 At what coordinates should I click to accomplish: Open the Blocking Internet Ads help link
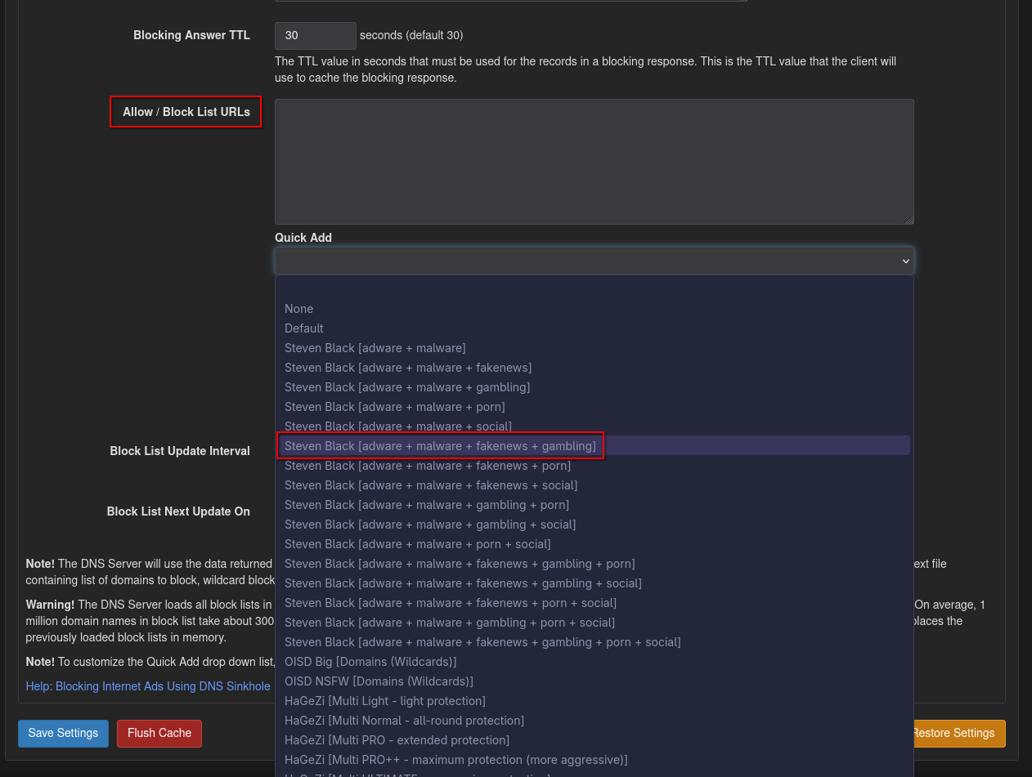[148, 686]
